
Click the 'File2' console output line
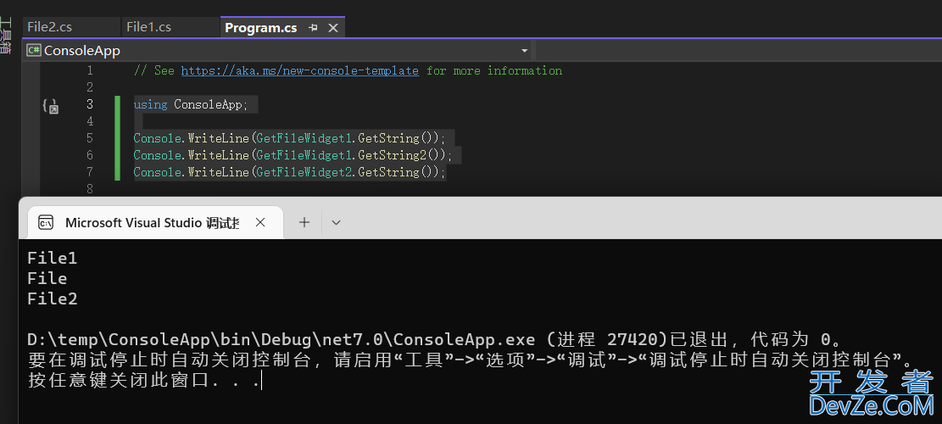pos(53,299)
